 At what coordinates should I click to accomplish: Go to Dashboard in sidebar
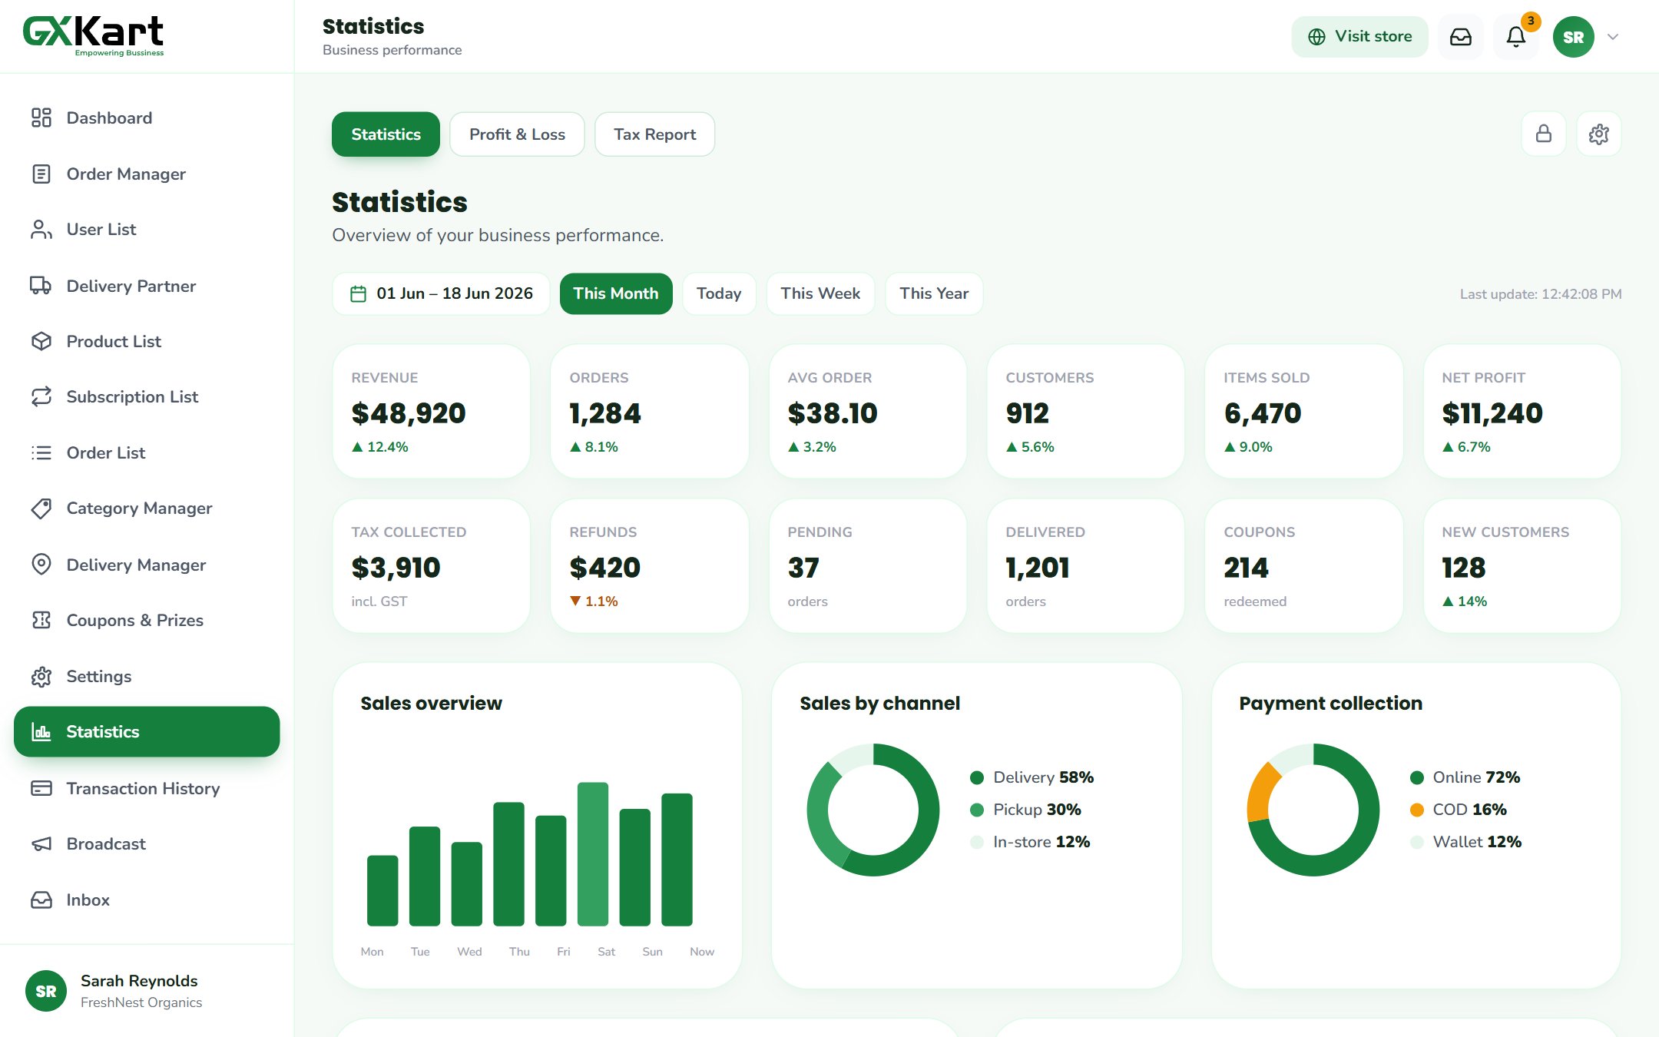[147, 118]
